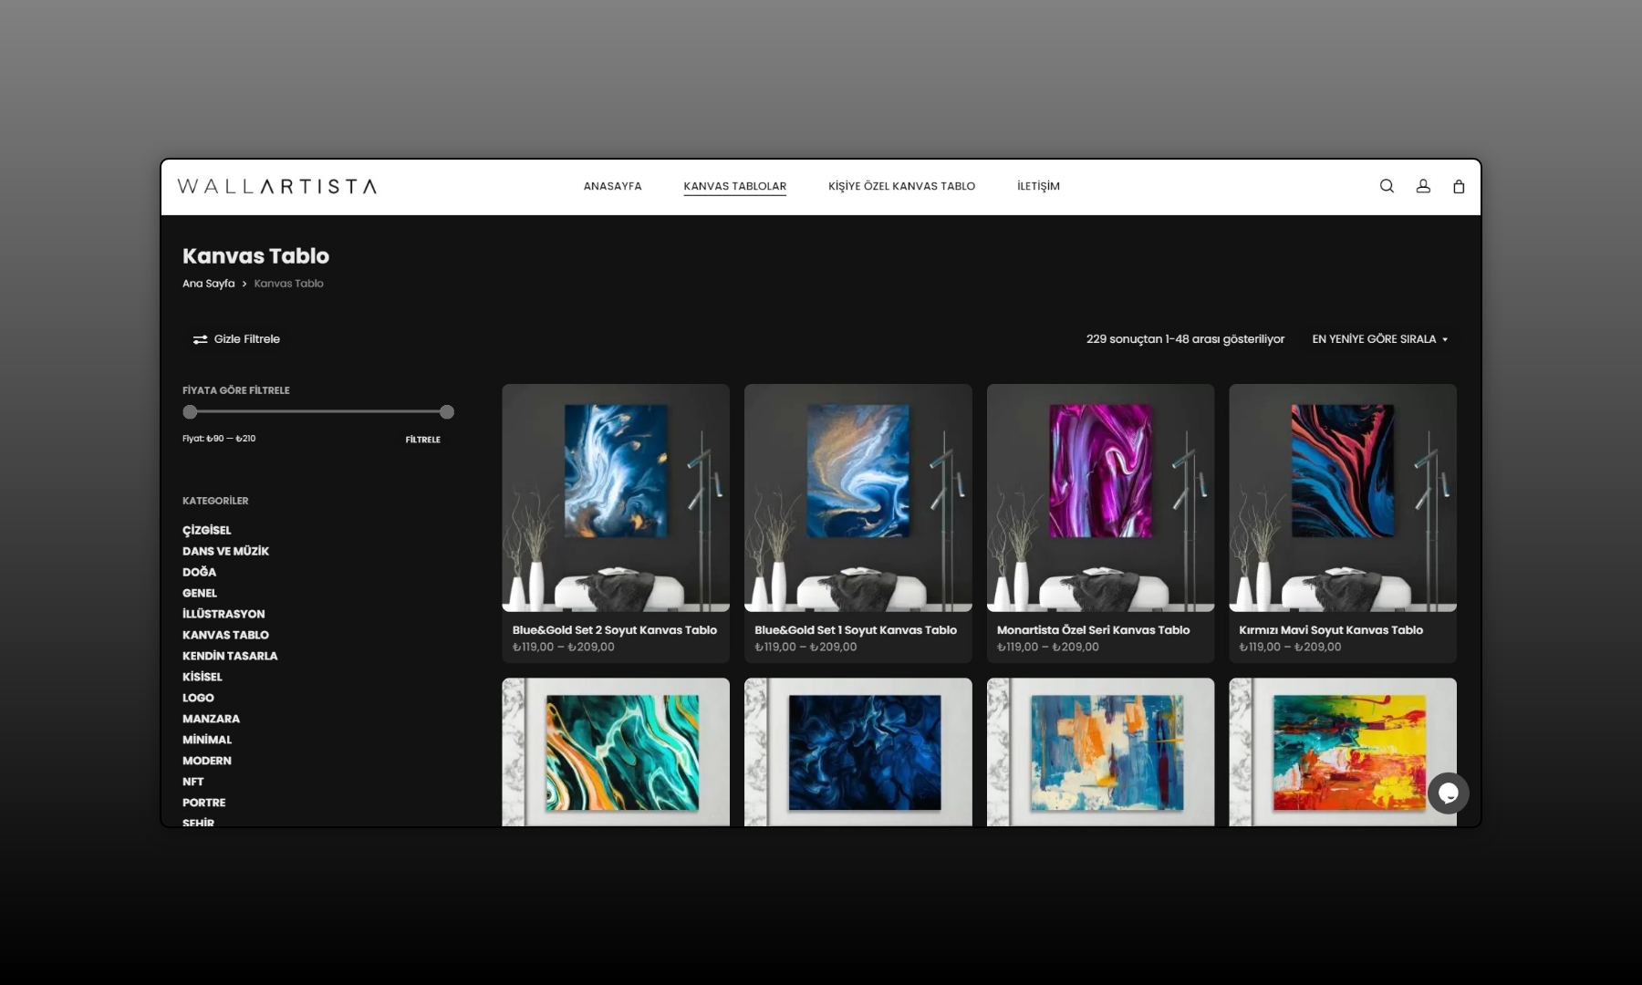Viewport: 1642px width, 985px height.
Task: Expand the En Yeniye Göre Sırala dropdown
Action: [1379, 339]
